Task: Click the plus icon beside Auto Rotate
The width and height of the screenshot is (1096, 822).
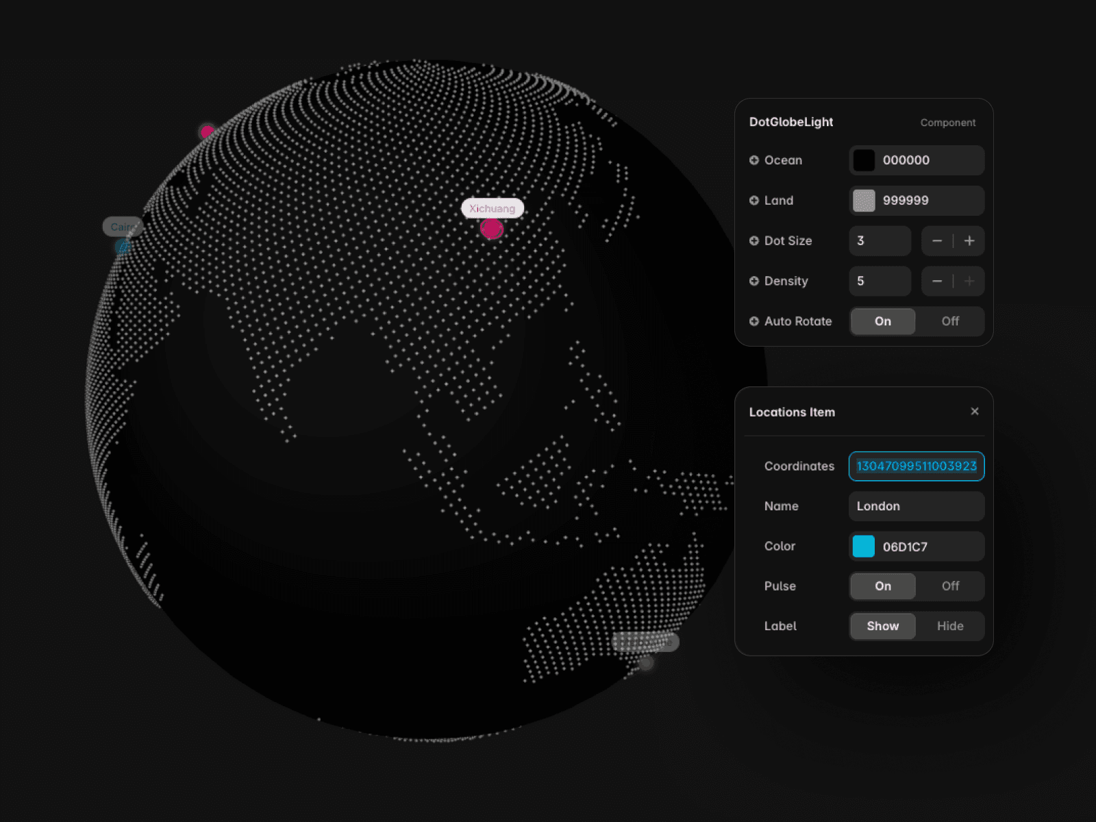Action: [754, 321]
